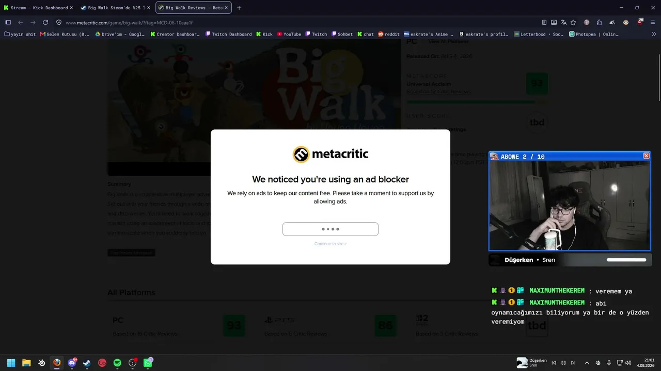The image size is (661, 371).
Task: Pause the Düşerken track from the taskbar
Action: [563, 363]
